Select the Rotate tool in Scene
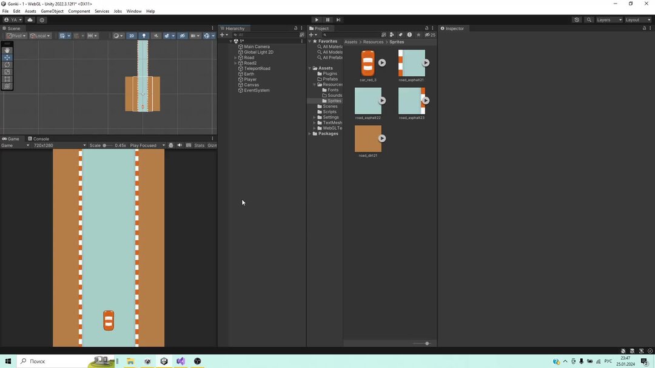The width and height of the screenshot is (655, 368). 7,65
